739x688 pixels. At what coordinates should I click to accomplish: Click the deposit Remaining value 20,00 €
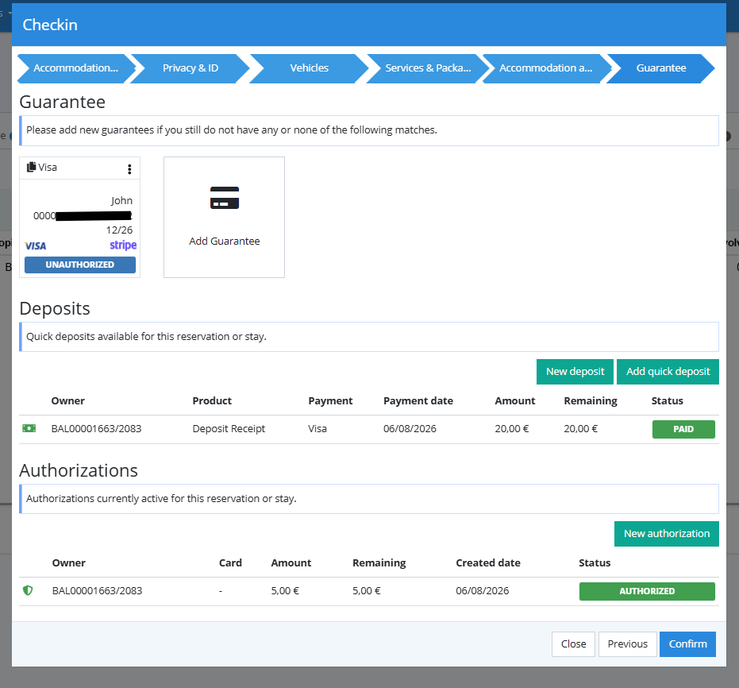click(581, 429)
